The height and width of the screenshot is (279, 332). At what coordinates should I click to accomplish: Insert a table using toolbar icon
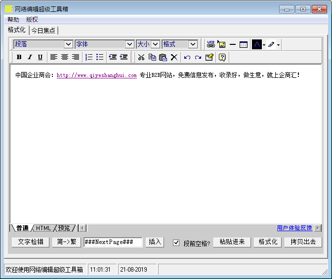(x=244, y=44)
